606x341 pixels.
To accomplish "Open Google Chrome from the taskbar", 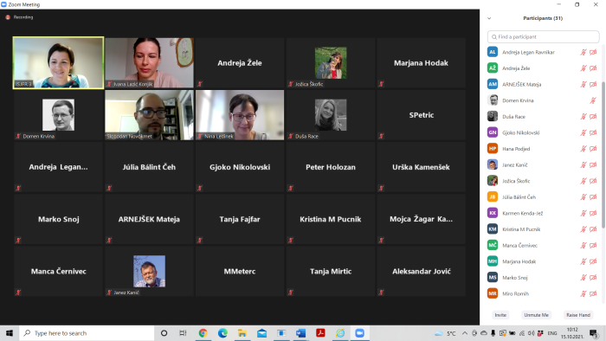I will point(203,333).
